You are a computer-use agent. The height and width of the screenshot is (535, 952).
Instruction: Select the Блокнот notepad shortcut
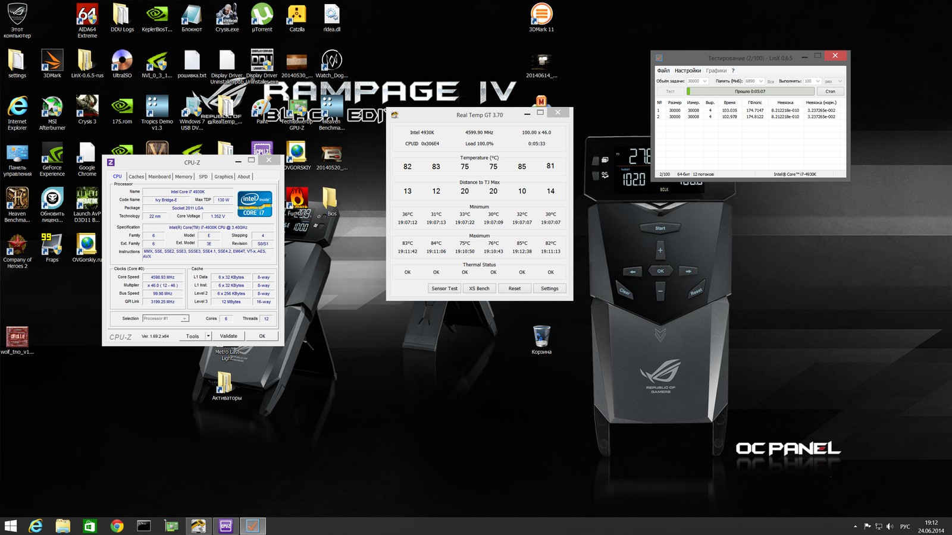tap(192, 18)
